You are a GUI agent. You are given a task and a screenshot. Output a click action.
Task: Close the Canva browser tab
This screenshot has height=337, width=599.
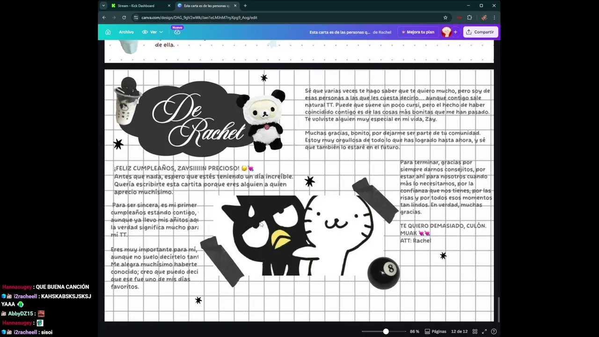[x=235, y=6]
